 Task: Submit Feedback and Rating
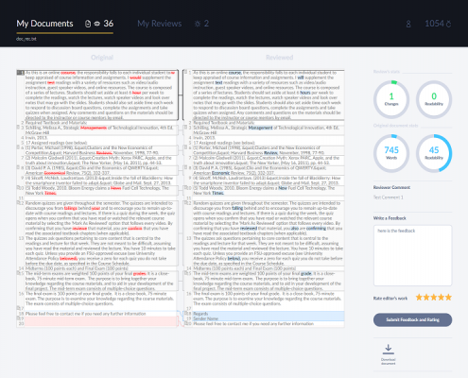coord(412,319)
